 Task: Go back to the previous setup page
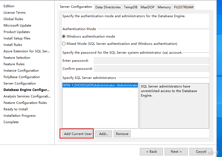(151, 152)
